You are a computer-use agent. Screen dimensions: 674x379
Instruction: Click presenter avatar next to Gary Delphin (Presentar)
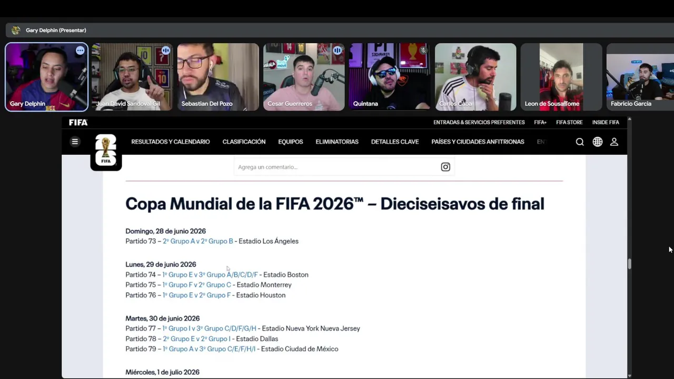tap(16, 30)
